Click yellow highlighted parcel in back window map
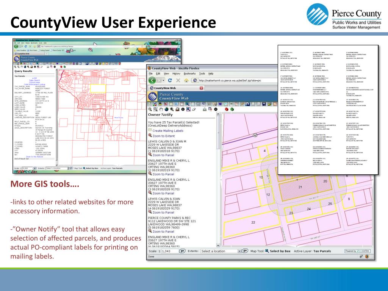Image resolution: width=388 pixels, height=291 pixels. point(98,89)
